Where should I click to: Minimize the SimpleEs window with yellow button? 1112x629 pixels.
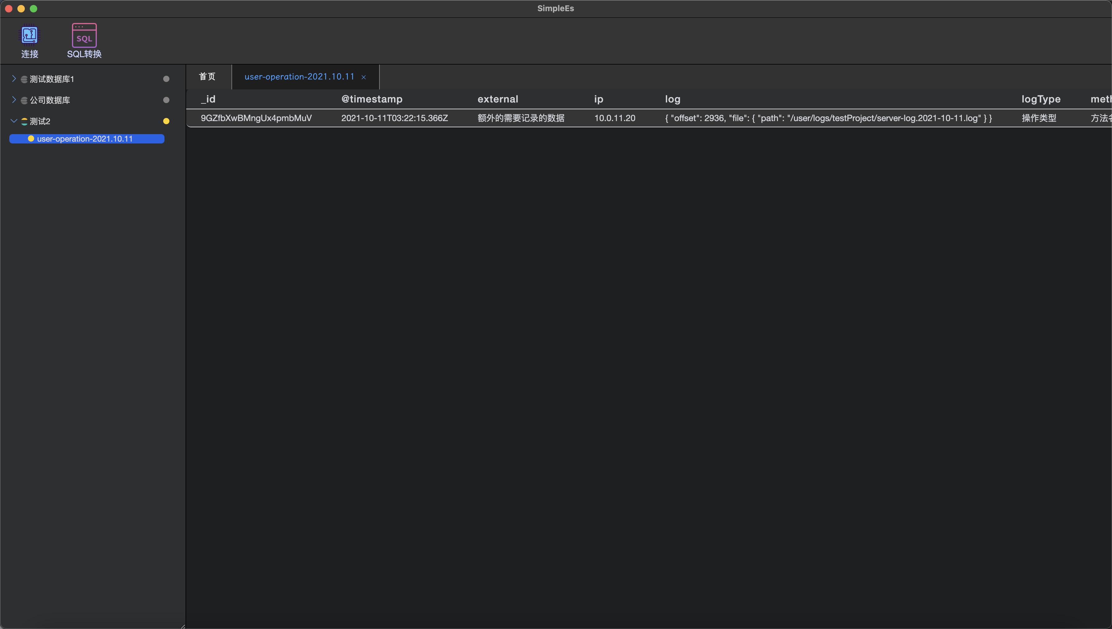21,9
